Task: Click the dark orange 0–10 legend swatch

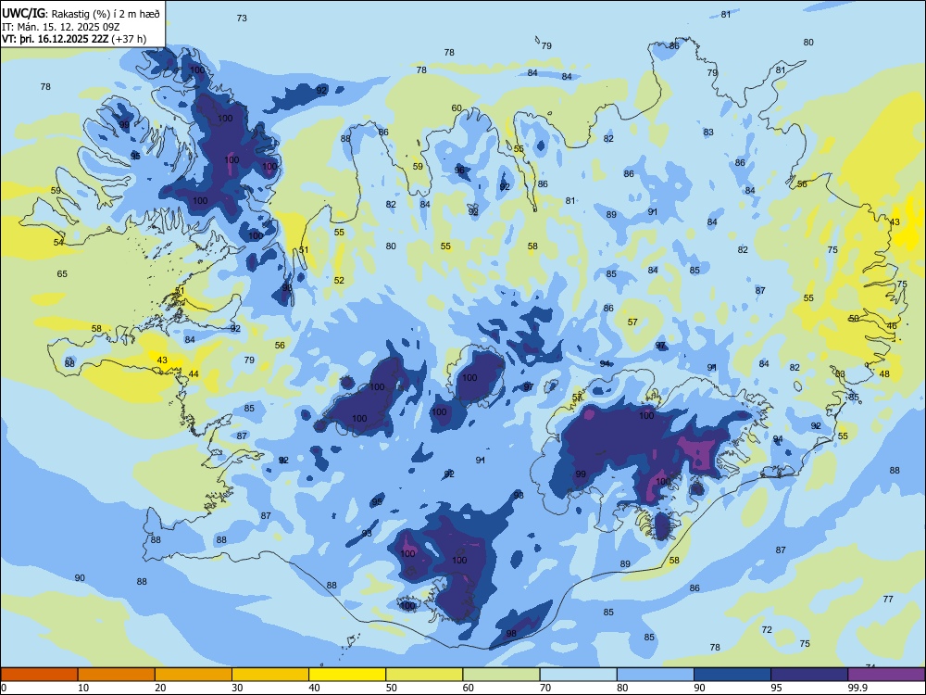Action: click(x=39, y=675)
